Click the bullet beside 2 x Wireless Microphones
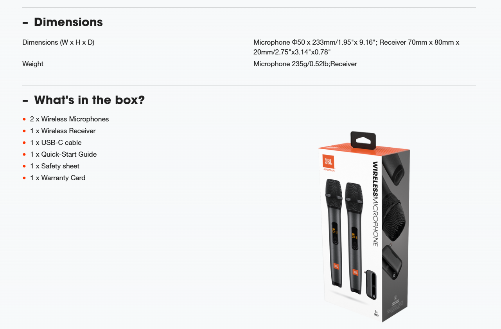 [24, 119]
